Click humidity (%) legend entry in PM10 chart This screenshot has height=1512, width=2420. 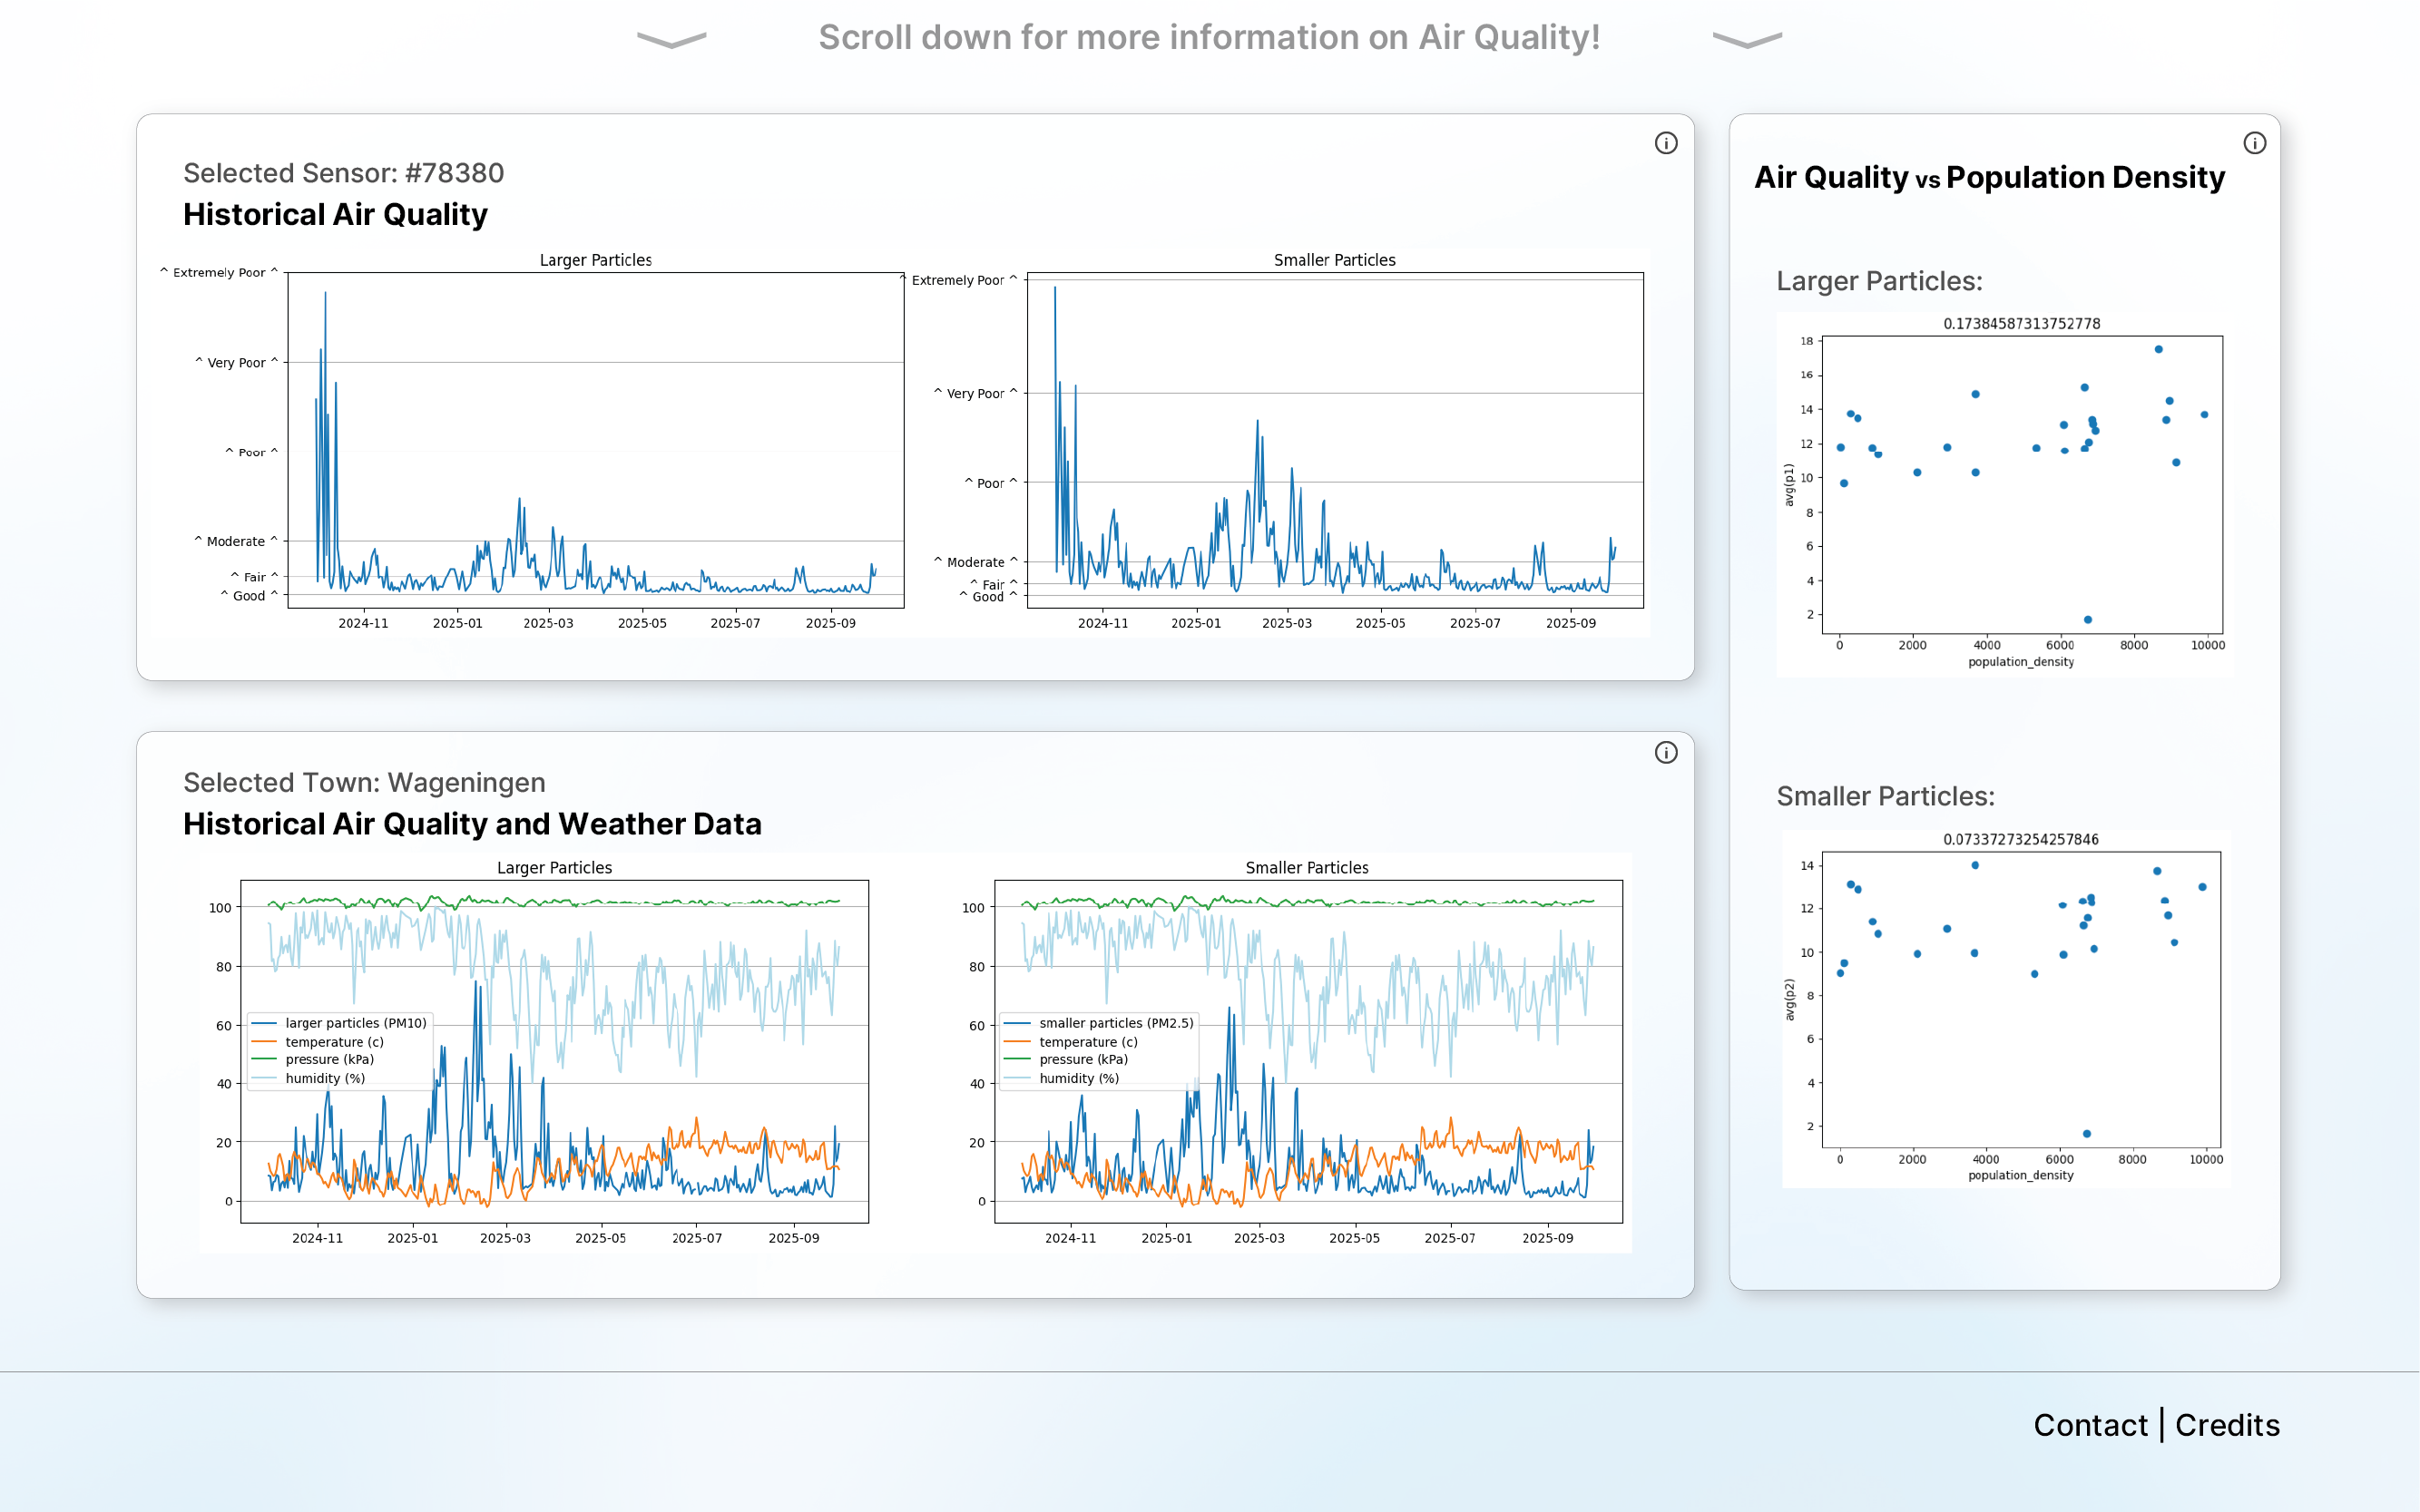pos(309,1078)
